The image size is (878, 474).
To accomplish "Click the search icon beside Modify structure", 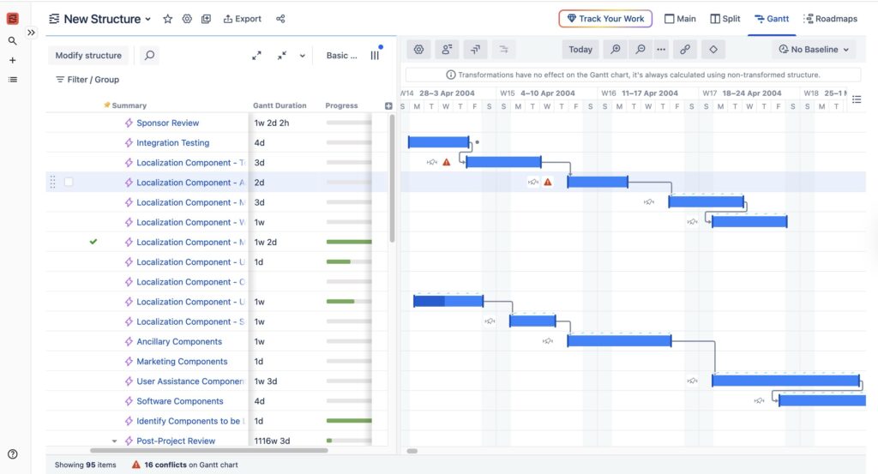I will 149,56.
